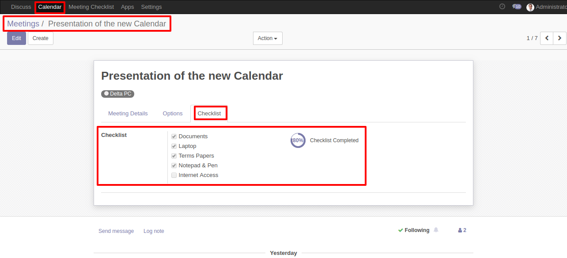Open the Meeting Checklist menu
The image size is (567, 258).
(x=91, y=7)
